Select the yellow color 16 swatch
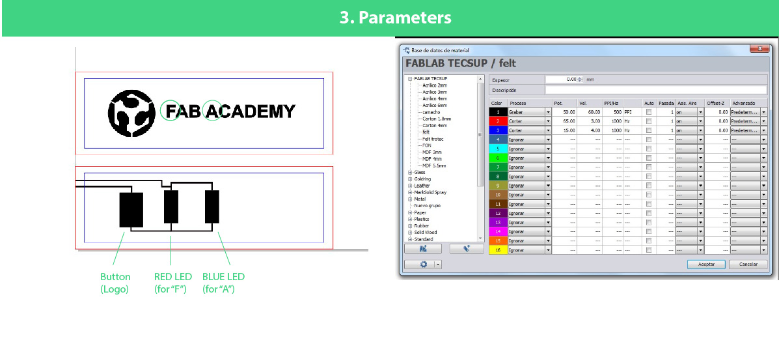 (499, 250)
